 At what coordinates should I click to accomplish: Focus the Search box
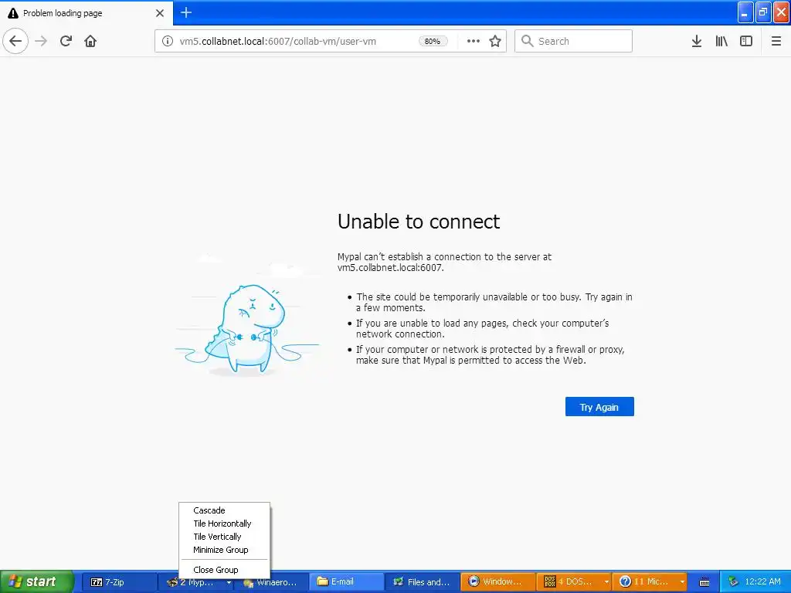click(x=574, y=41)
